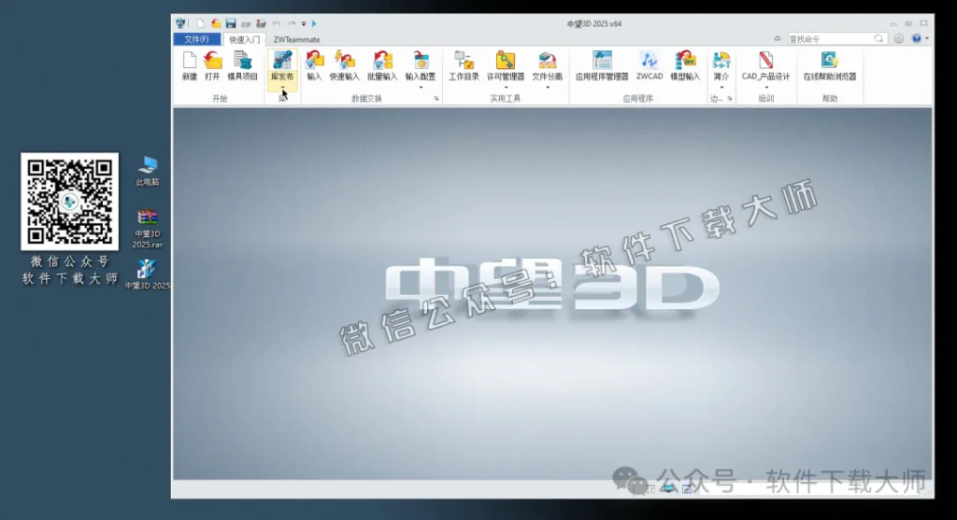Open the CAD_产品设计 training icon
Image resolution: width=957 pixels, height=520 pixels.
coord(766,61)
